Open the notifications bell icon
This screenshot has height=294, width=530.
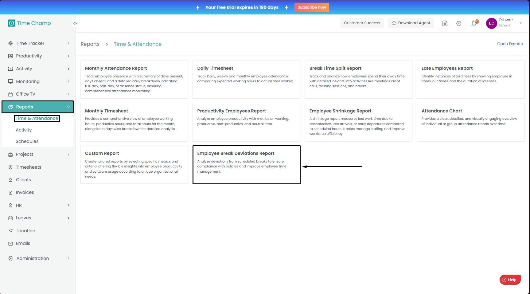pyautogui.click(x=474, y=23)
